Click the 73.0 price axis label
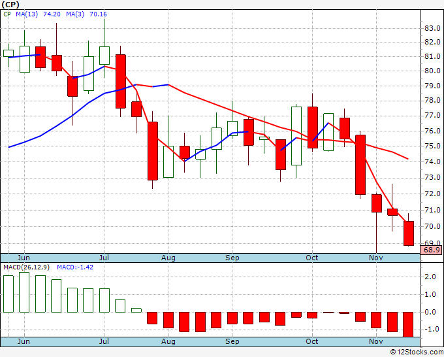This screenshot has width=444, height=357. click(432, 177)
